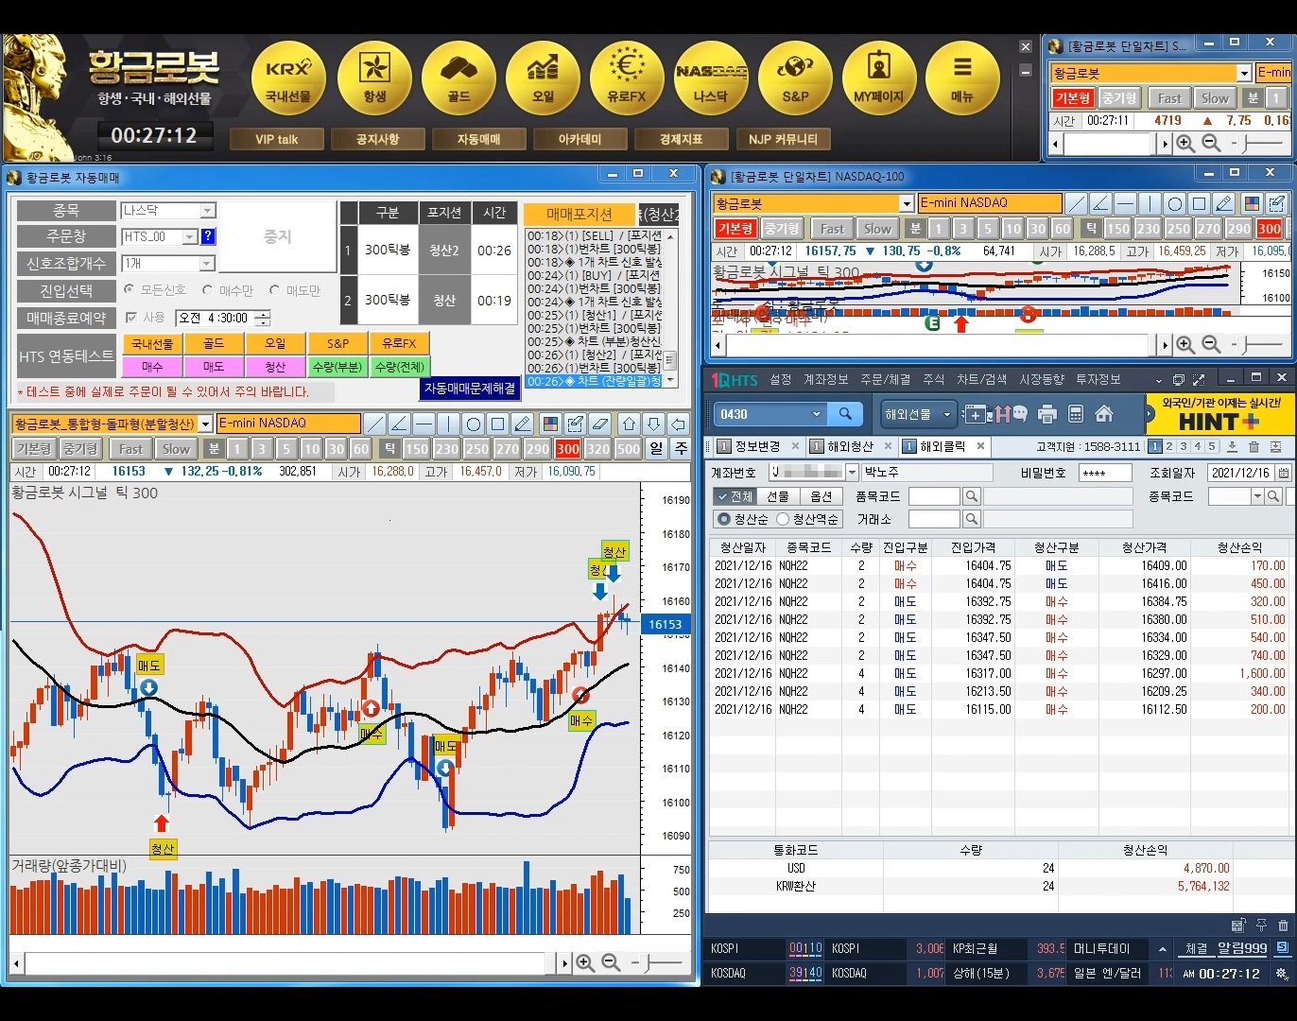This screenshot has width=1297, height=1021.
Task: Expand 종목 나스닥 dropdown
Action: point(208,210)
